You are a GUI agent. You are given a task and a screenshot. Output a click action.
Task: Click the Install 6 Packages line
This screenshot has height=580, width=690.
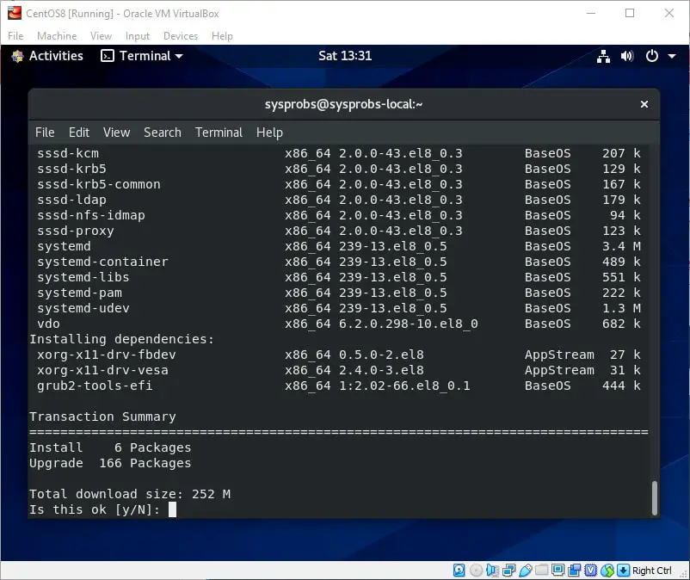click(x=110, y=447)
